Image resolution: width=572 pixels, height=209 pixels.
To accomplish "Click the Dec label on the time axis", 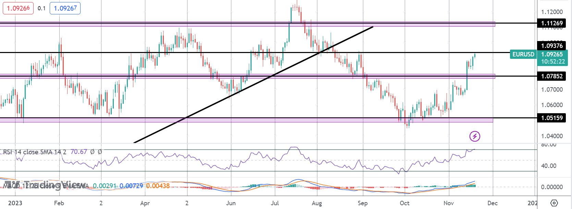I will tap(492, 203).
